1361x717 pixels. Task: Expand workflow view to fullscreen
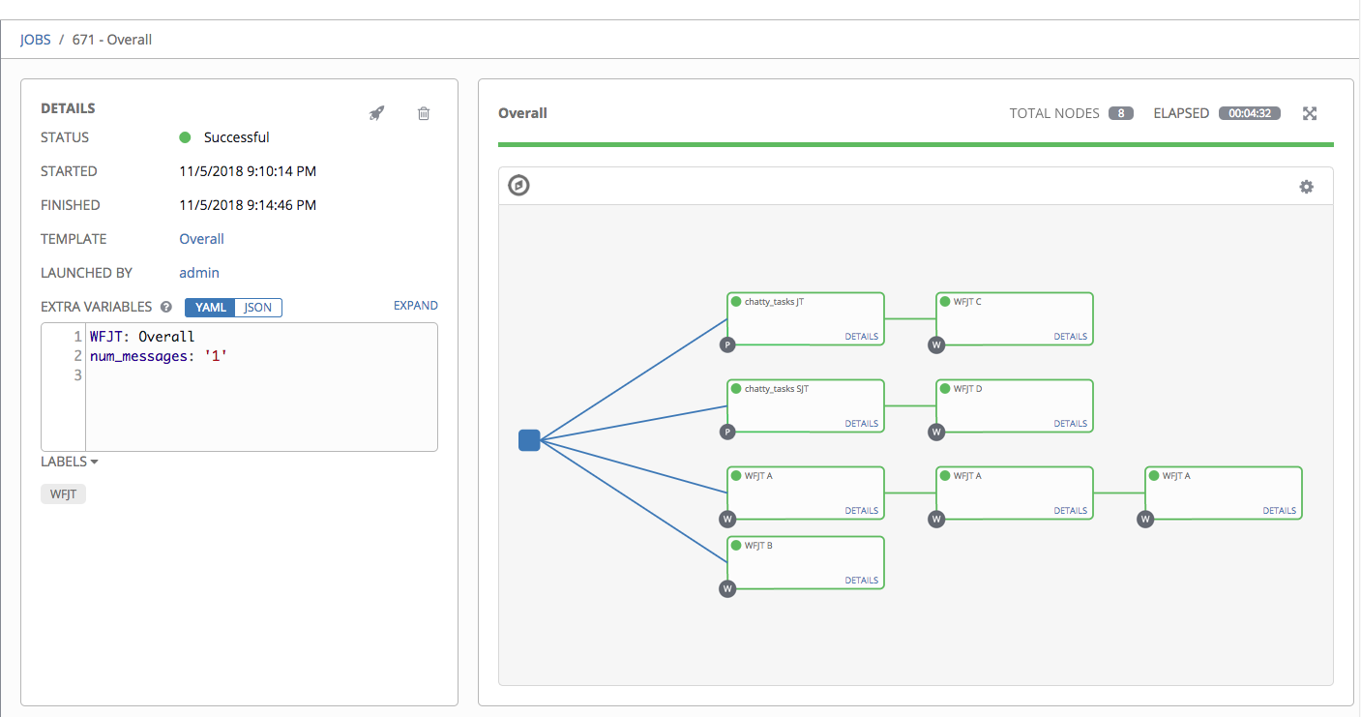tap(1310, 113)
